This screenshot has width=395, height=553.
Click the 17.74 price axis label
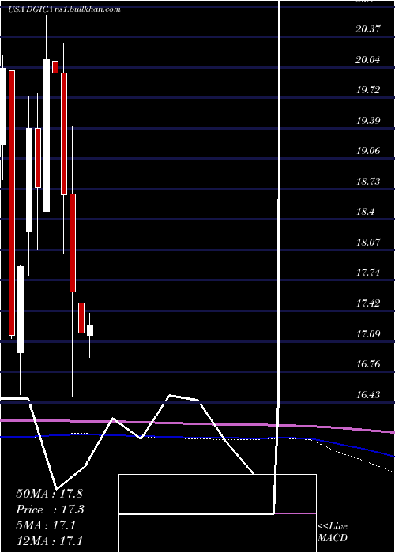(x=368, y=273)
